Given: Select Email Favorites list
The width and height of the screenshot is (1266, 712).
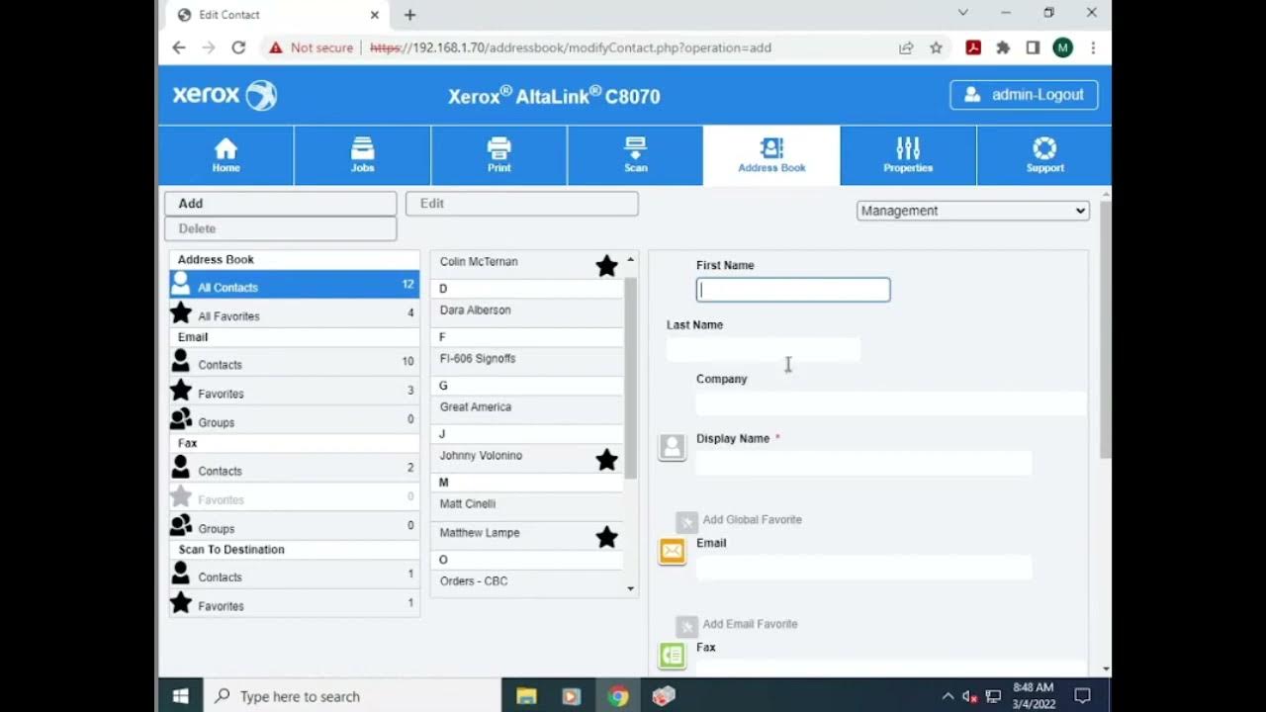Looking at the screenshot, I should 295,391.
